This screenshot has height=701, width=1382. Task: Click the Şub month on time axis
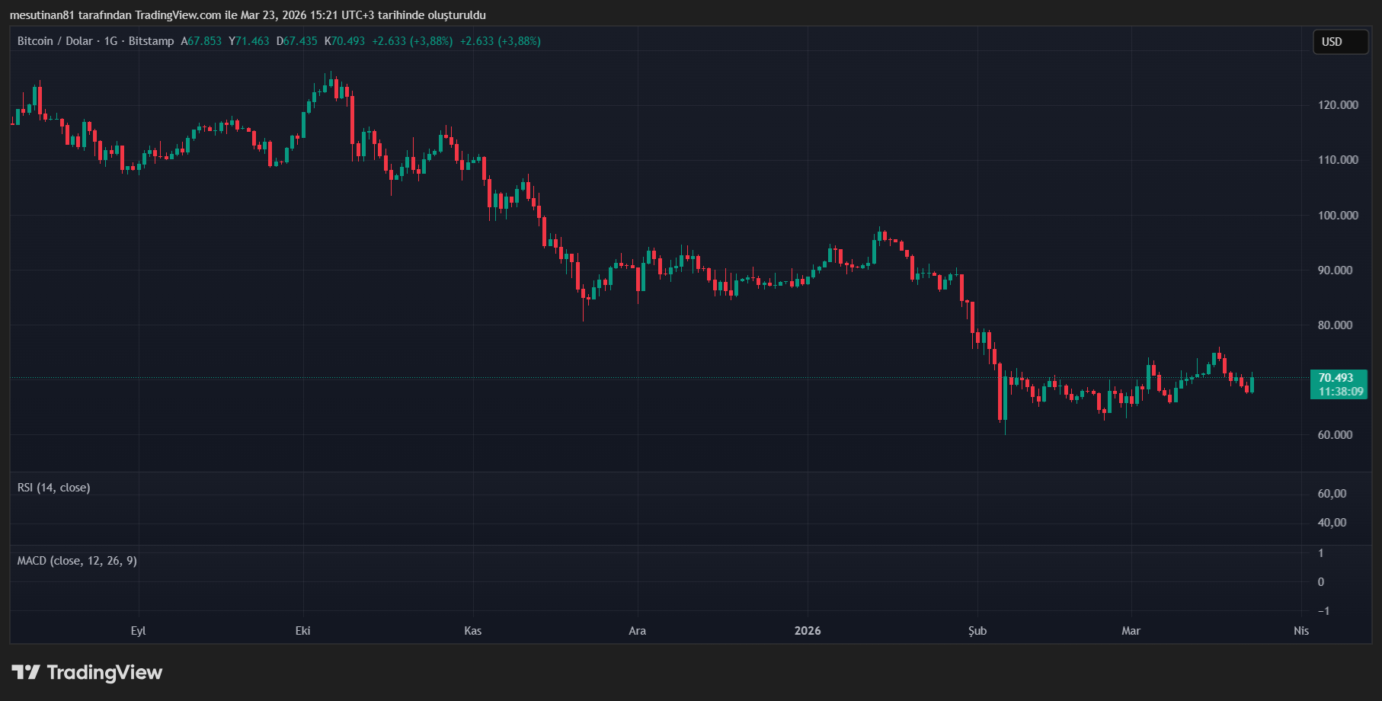(977, 631)
